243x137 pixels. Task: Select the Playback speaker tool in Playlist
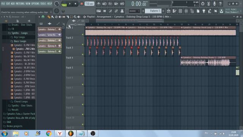tap(79, 17)
